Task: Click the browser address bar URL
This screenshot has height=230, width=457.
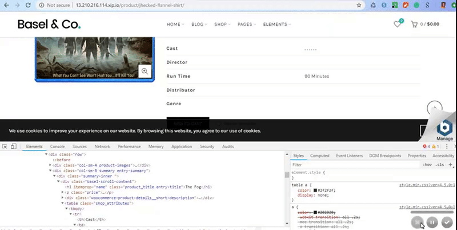Action: click(x=130, y=5)
